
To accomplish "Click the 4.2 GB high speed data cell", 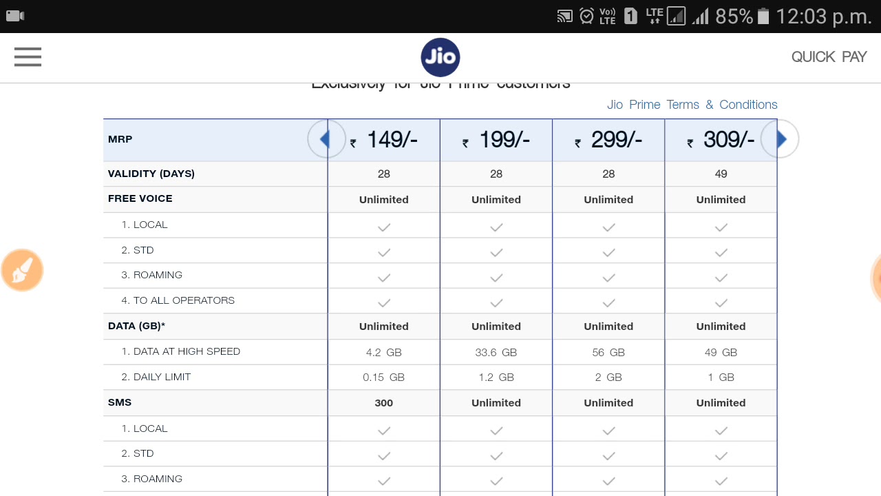I will pyautogui.click(x=384, y=352).
